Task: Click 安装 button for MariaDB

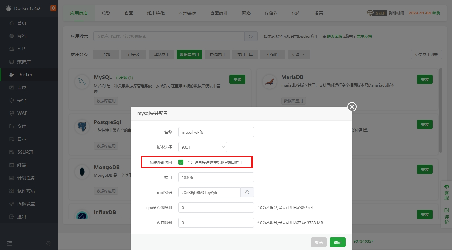Action: point(425,79)
